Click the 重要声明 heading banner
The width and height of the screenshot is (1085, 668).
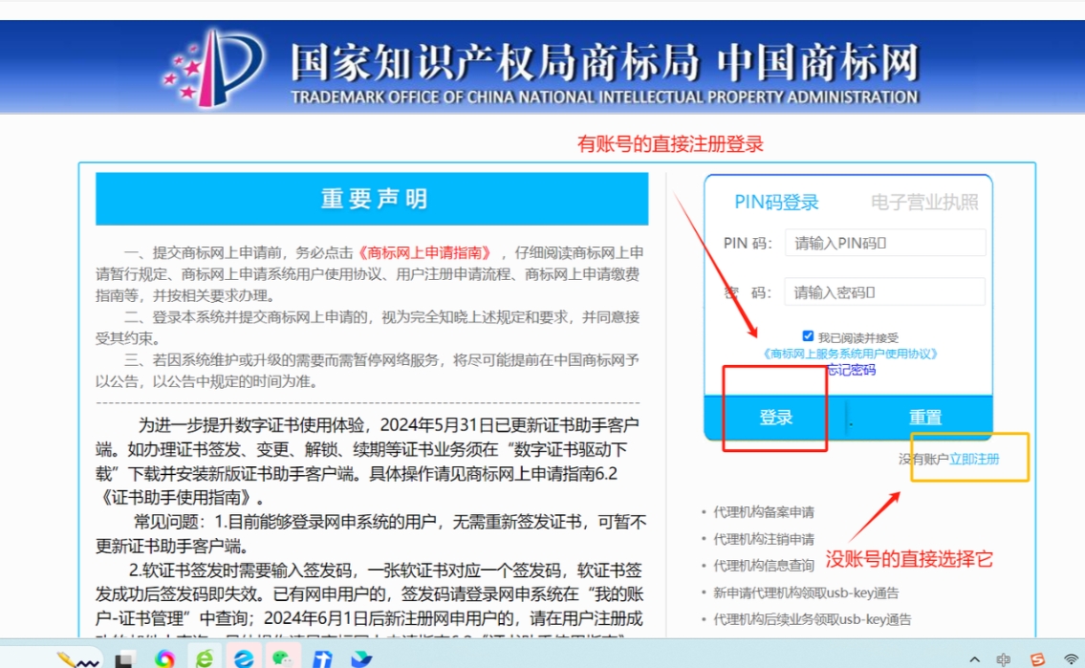(x=372, y=199)
